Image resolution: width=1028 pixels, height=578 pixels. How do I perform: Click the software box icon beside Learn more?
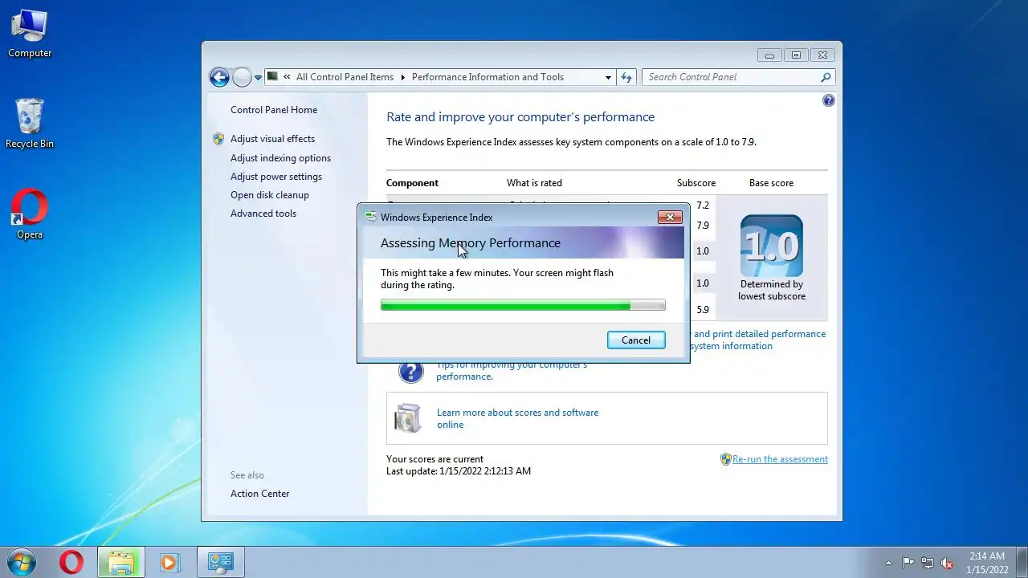click(x=407, y=417)
